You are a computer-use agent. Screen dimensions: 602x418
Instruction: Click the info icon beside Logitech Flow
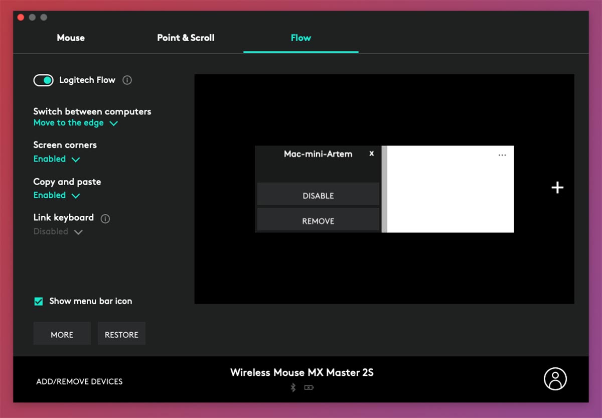pyautogui.click(x=127, y=80)
